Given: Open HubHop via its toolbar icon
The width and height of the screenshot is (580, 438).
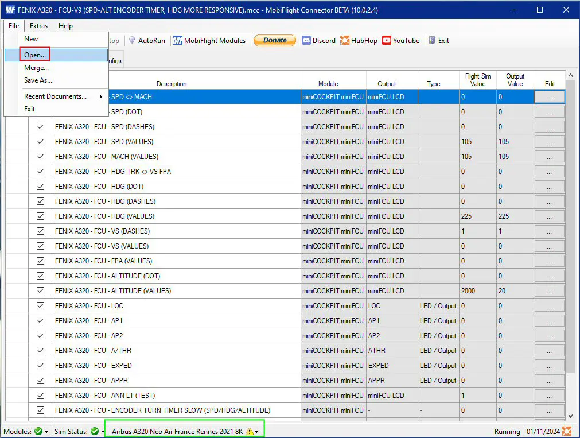Looking at the screenshot, I should pyautogui.click(x=345, y=40).
